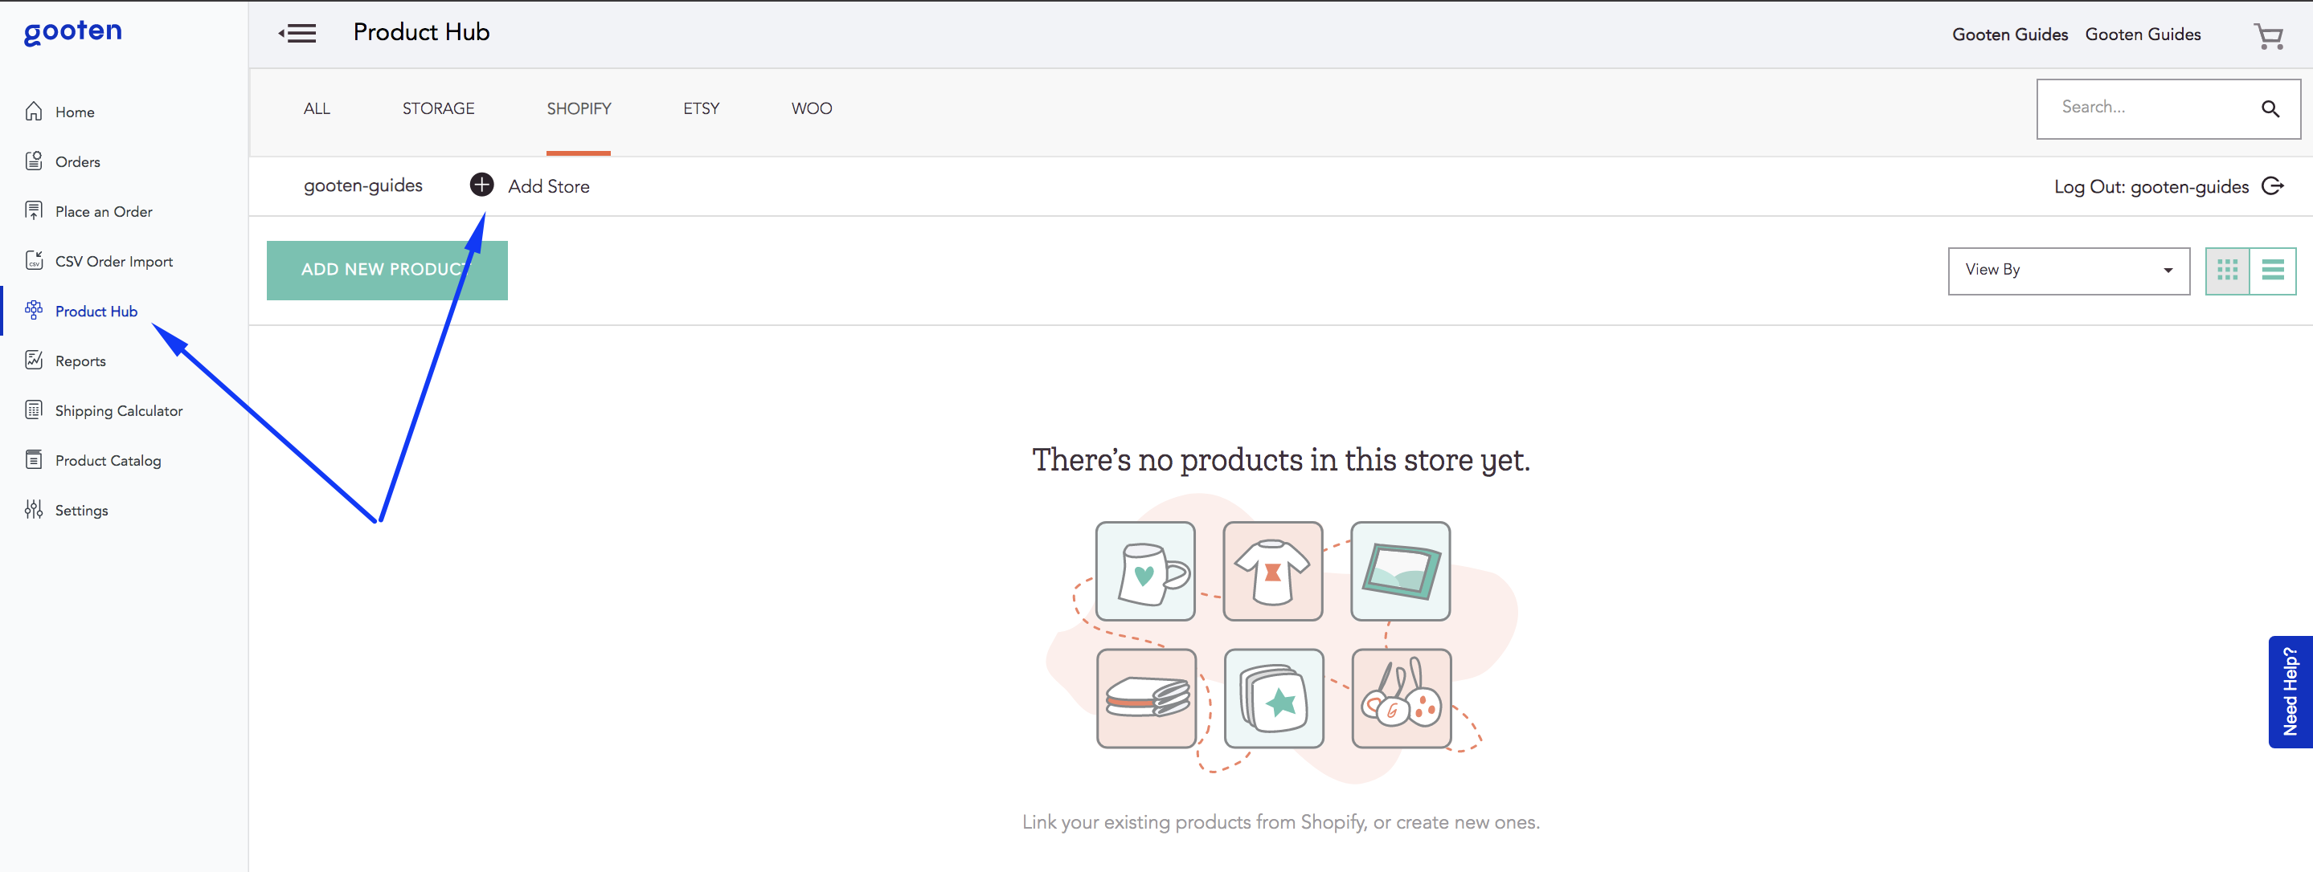Select the ALL tab

coord(317,108)
